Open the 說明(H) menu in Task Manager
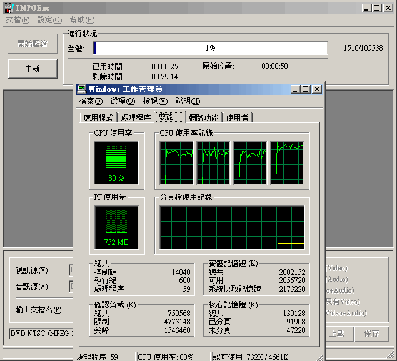397x361 pixels. tap(188, 101)
